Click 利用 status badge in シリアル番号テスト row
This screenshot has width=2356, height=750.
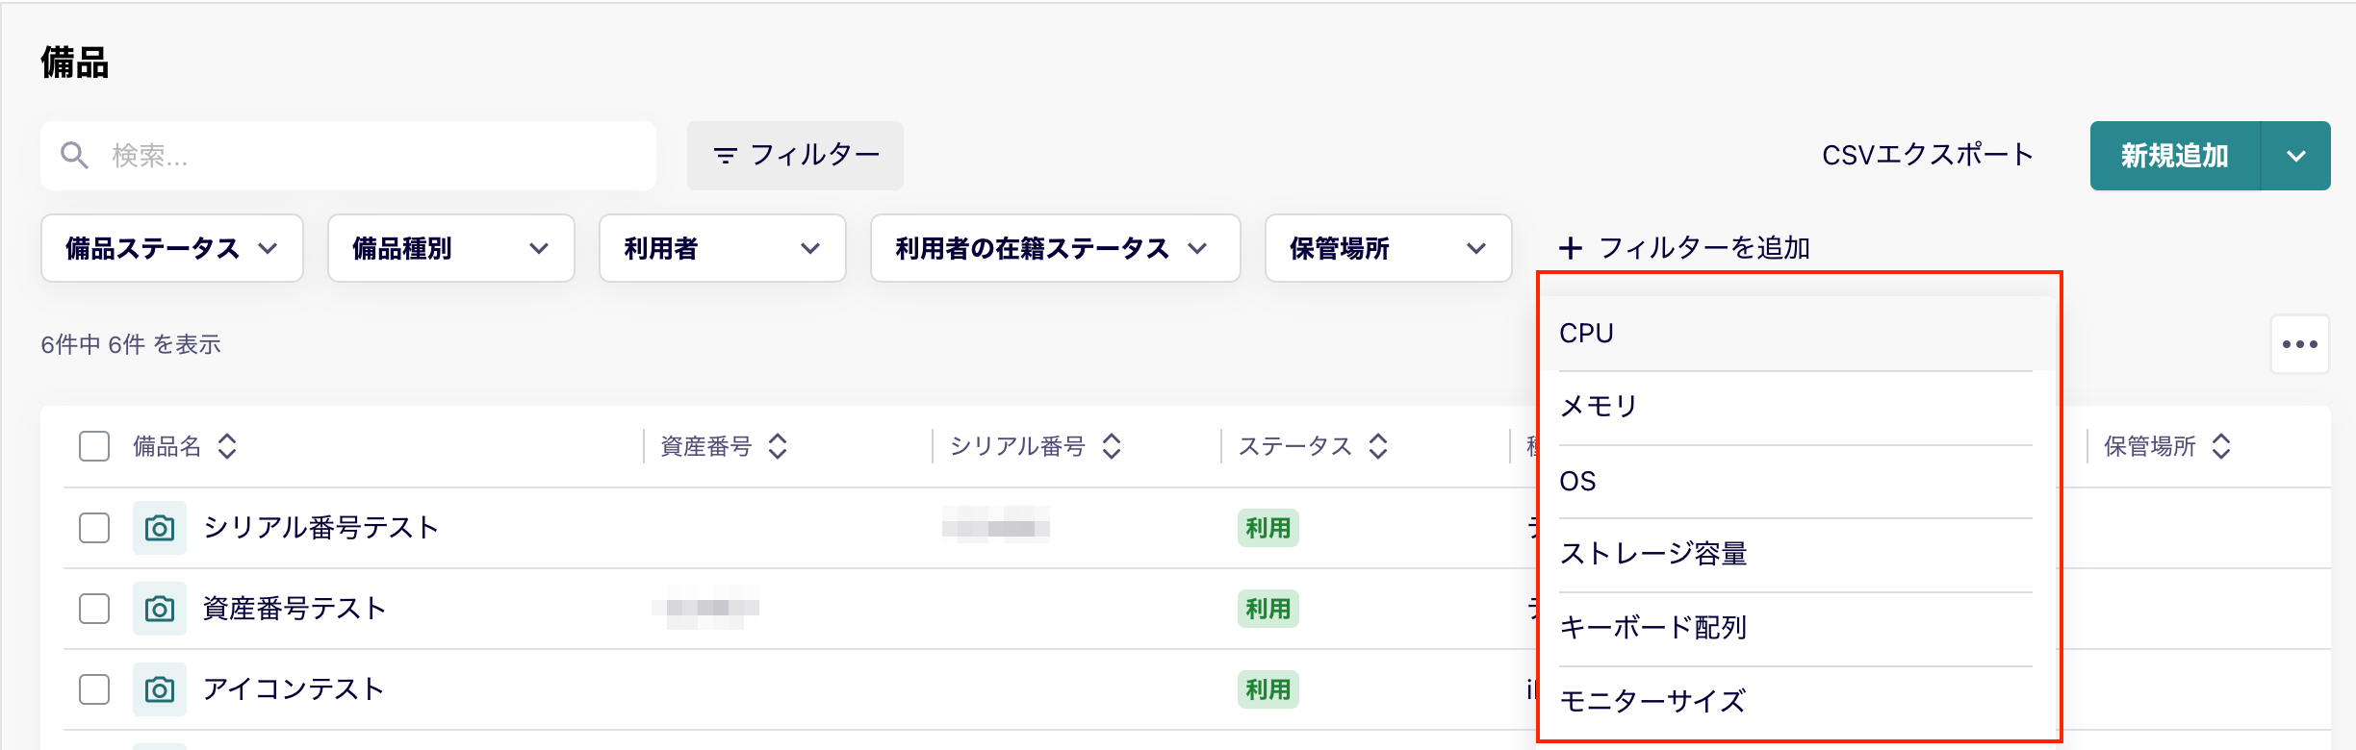click(1268, 528)
